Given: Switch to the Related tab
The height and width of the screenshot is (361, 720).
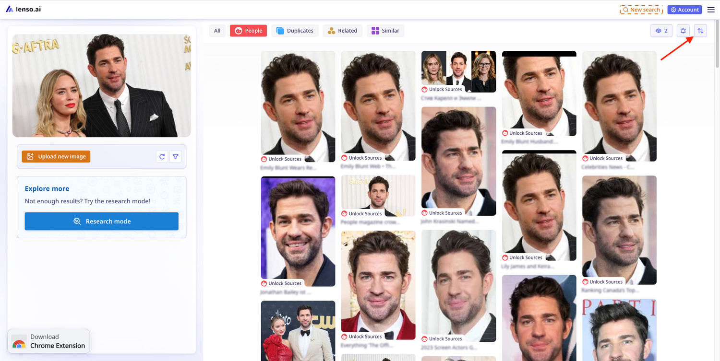Looking at the screenshot, I should [x=343, y=31].
